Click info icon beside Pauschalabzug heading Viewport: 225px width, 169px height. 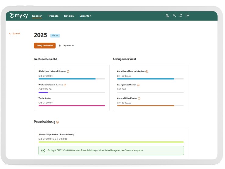57,122
